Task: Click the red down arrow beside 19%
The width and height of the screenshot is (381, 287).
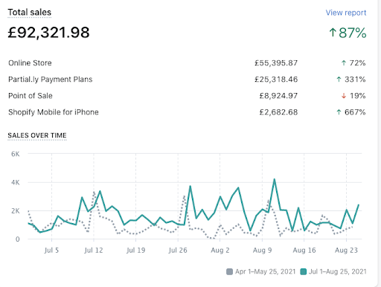Action: pos(344,96)
